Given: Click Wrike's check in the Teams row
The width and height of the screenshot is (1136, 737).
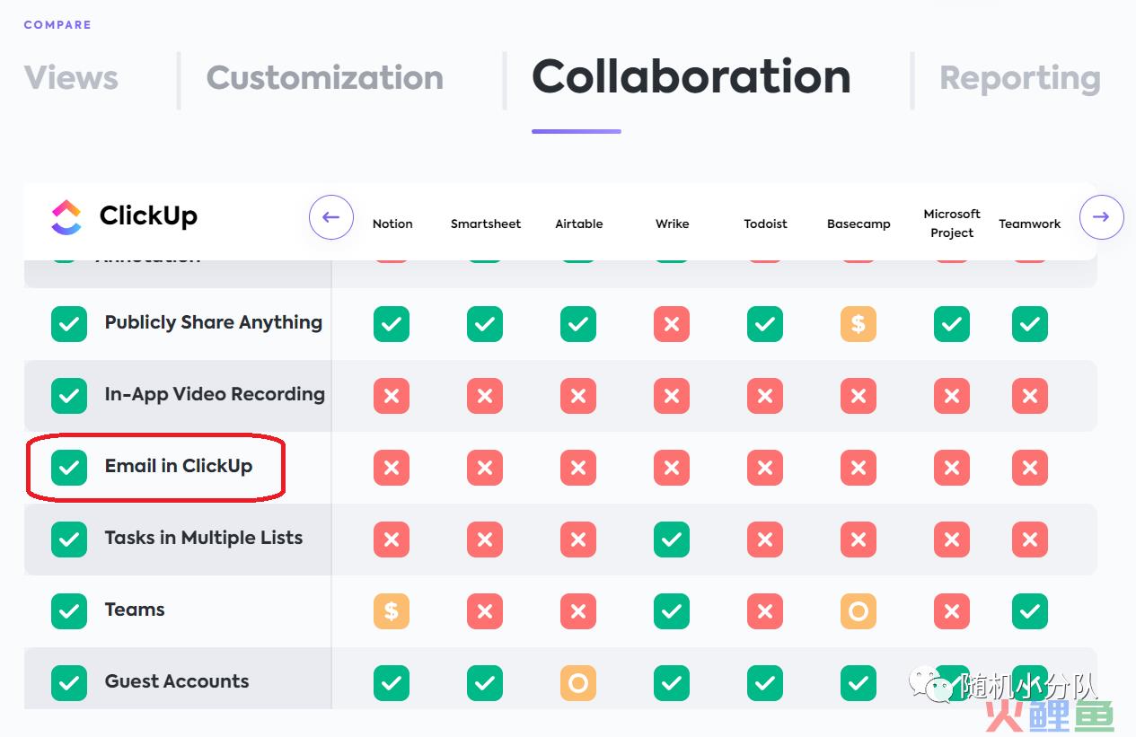Looking at the screenshot, I should (672, 611).
